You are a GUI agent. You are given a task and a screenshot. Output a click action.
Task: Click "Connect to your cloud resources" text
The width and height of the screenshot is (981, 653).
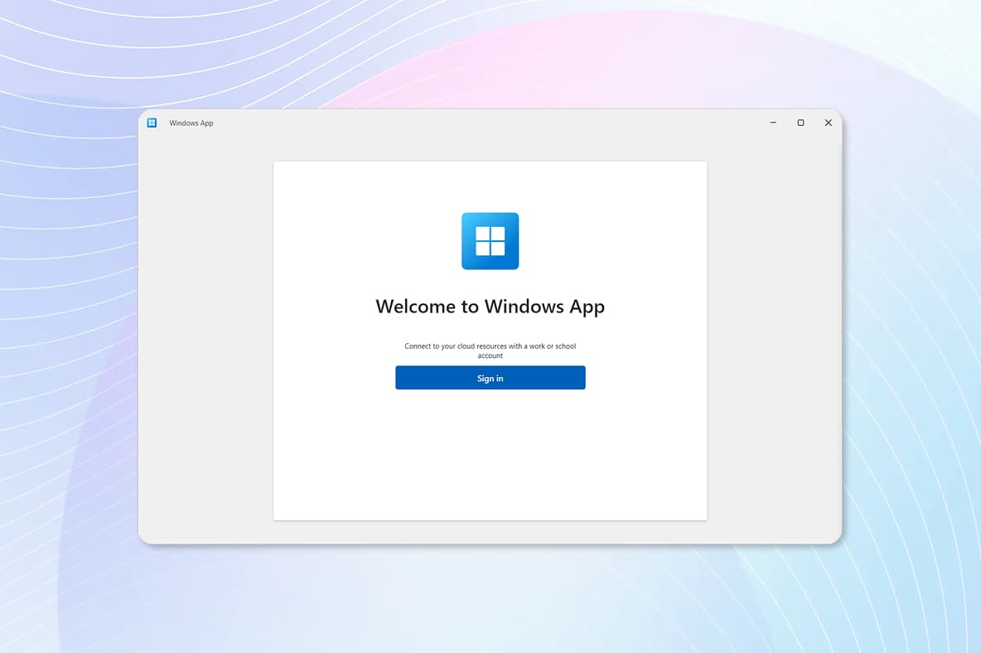[x=490, y=351]
